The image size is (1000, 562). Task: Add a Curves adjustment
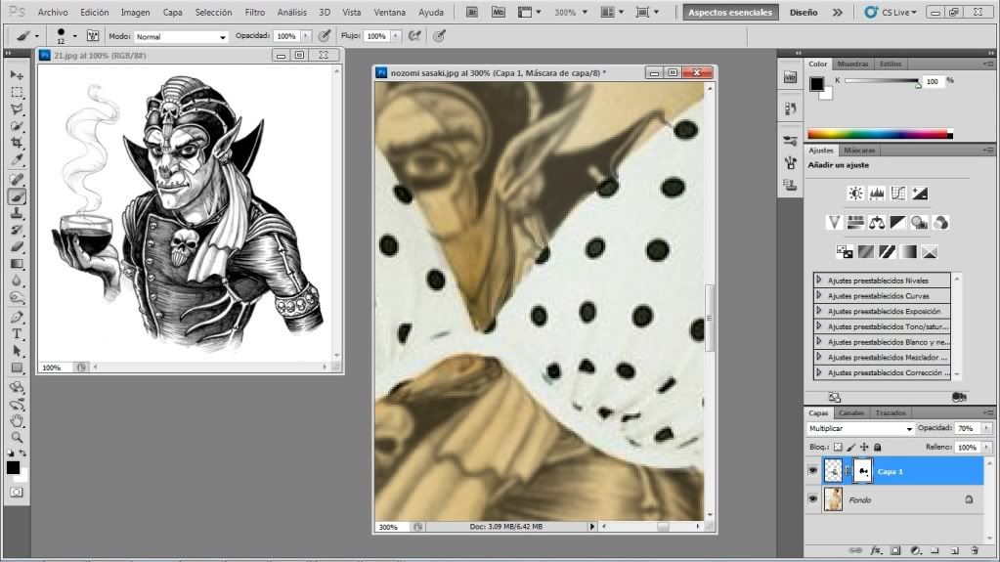click(x=898, y=194)
